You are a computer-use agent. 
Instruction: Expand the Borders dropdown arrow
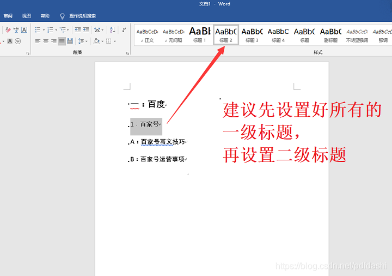pyautogui.click(x=115, y=41)
